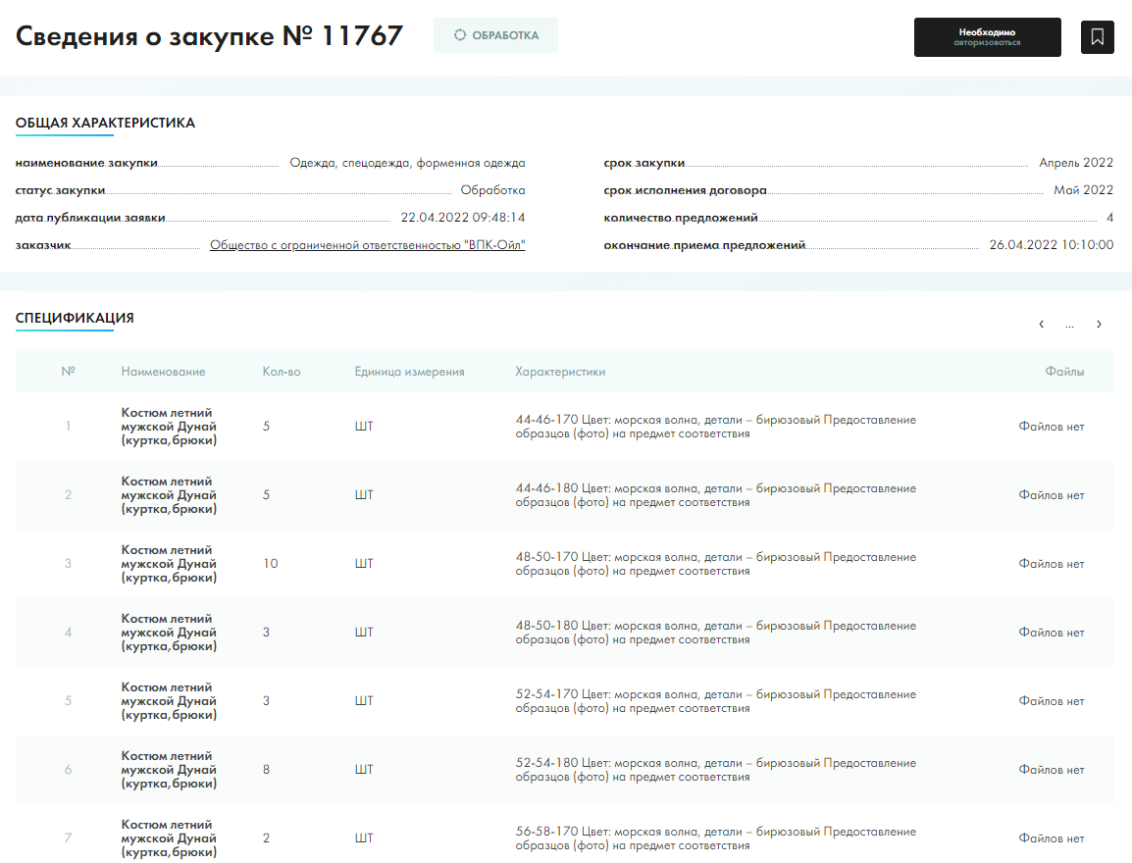Go to previous specification page arrow
The image size is (1132, 863).
[x=1041, y=325]
